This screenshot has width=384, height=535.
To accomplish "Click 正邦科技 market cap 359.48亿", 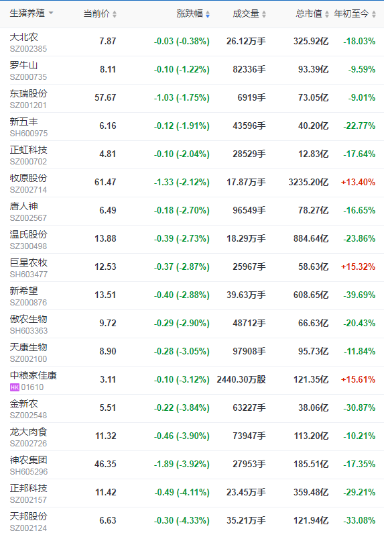I will [311, 492].
